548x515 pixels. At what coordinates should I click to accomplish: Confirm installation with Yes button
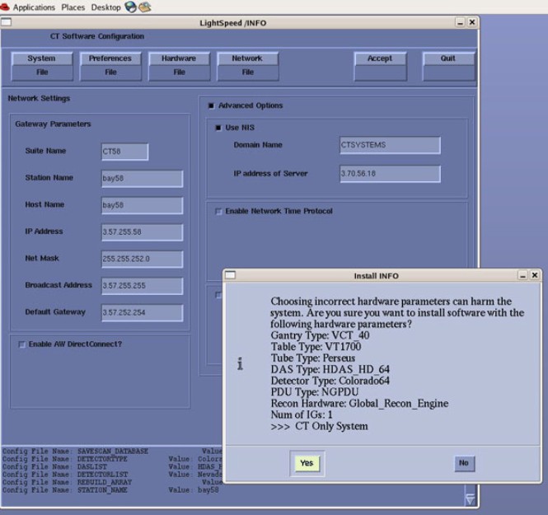(307, 463)
